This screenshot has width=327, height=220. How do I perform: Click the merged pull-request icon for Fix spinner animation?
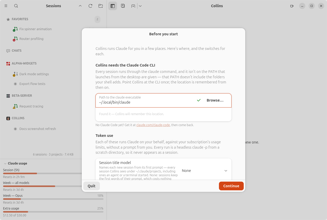(x=15, y=29)
